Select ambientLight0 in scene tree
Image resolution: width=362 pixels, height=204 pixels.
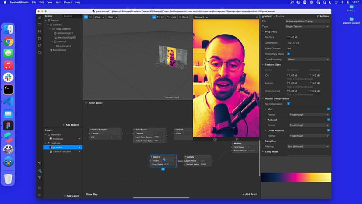(x=65, y=33)
